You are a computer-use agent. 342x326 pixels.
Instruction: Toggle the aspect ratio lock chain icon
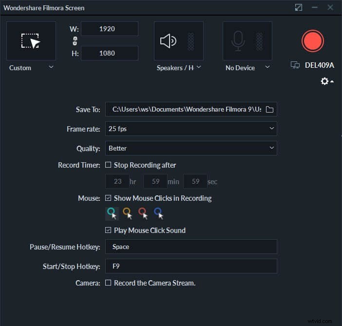tap(75, 41)
